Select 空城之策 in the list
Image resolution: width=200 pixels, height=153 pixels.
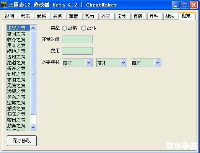[x=18, y=103]
